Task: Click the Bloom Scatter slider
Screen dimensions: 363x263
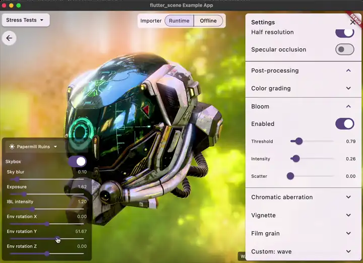Action: (x=311, y=176)
